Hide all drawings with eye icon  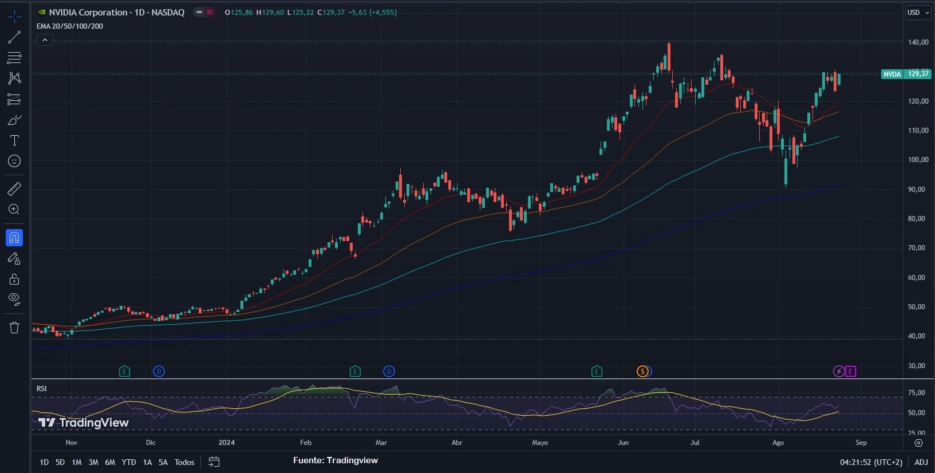(14, 299)
